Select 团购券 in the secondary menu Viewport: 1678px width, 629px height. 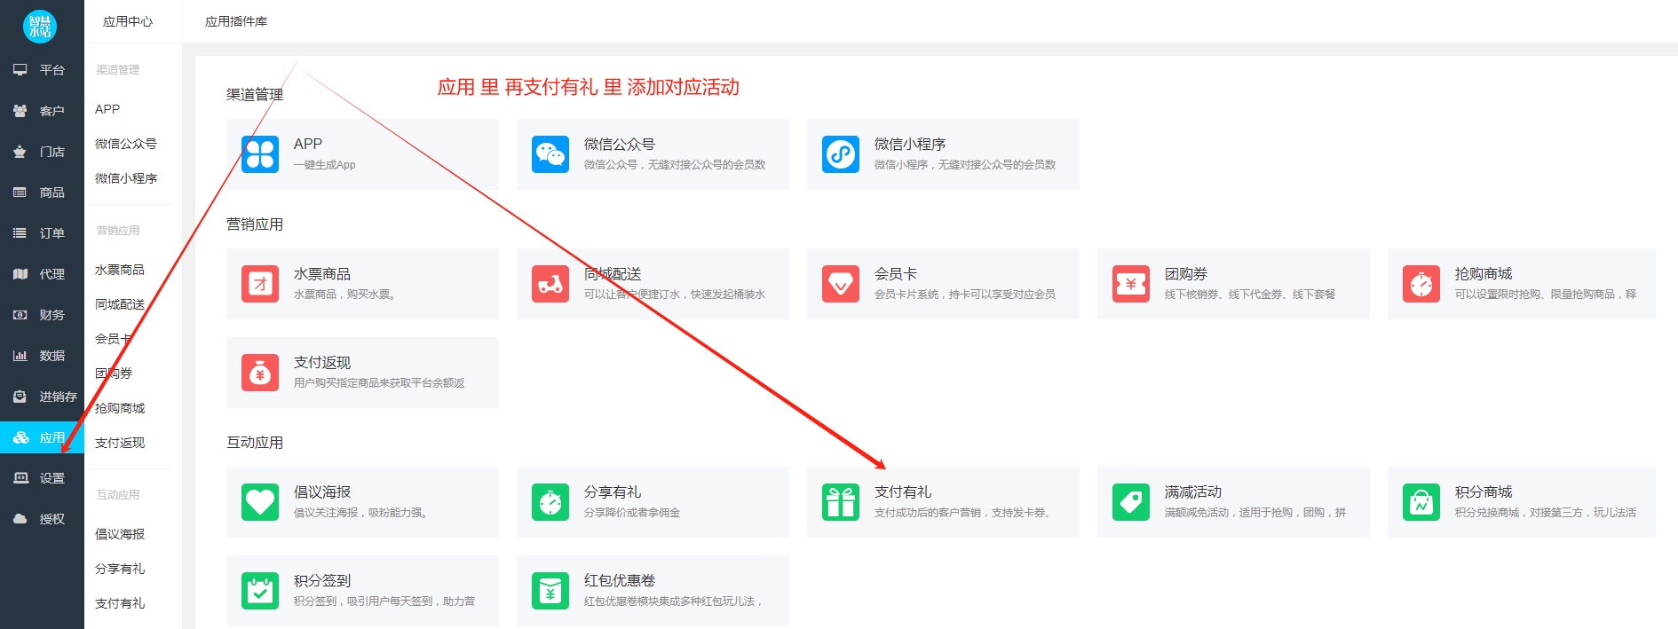114,373
